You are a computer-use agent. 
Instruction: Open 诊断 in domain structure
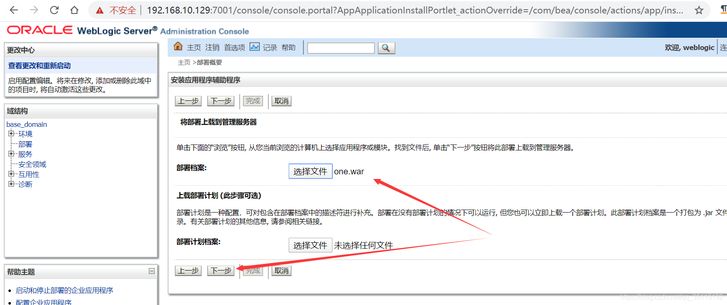pos(25,184)
